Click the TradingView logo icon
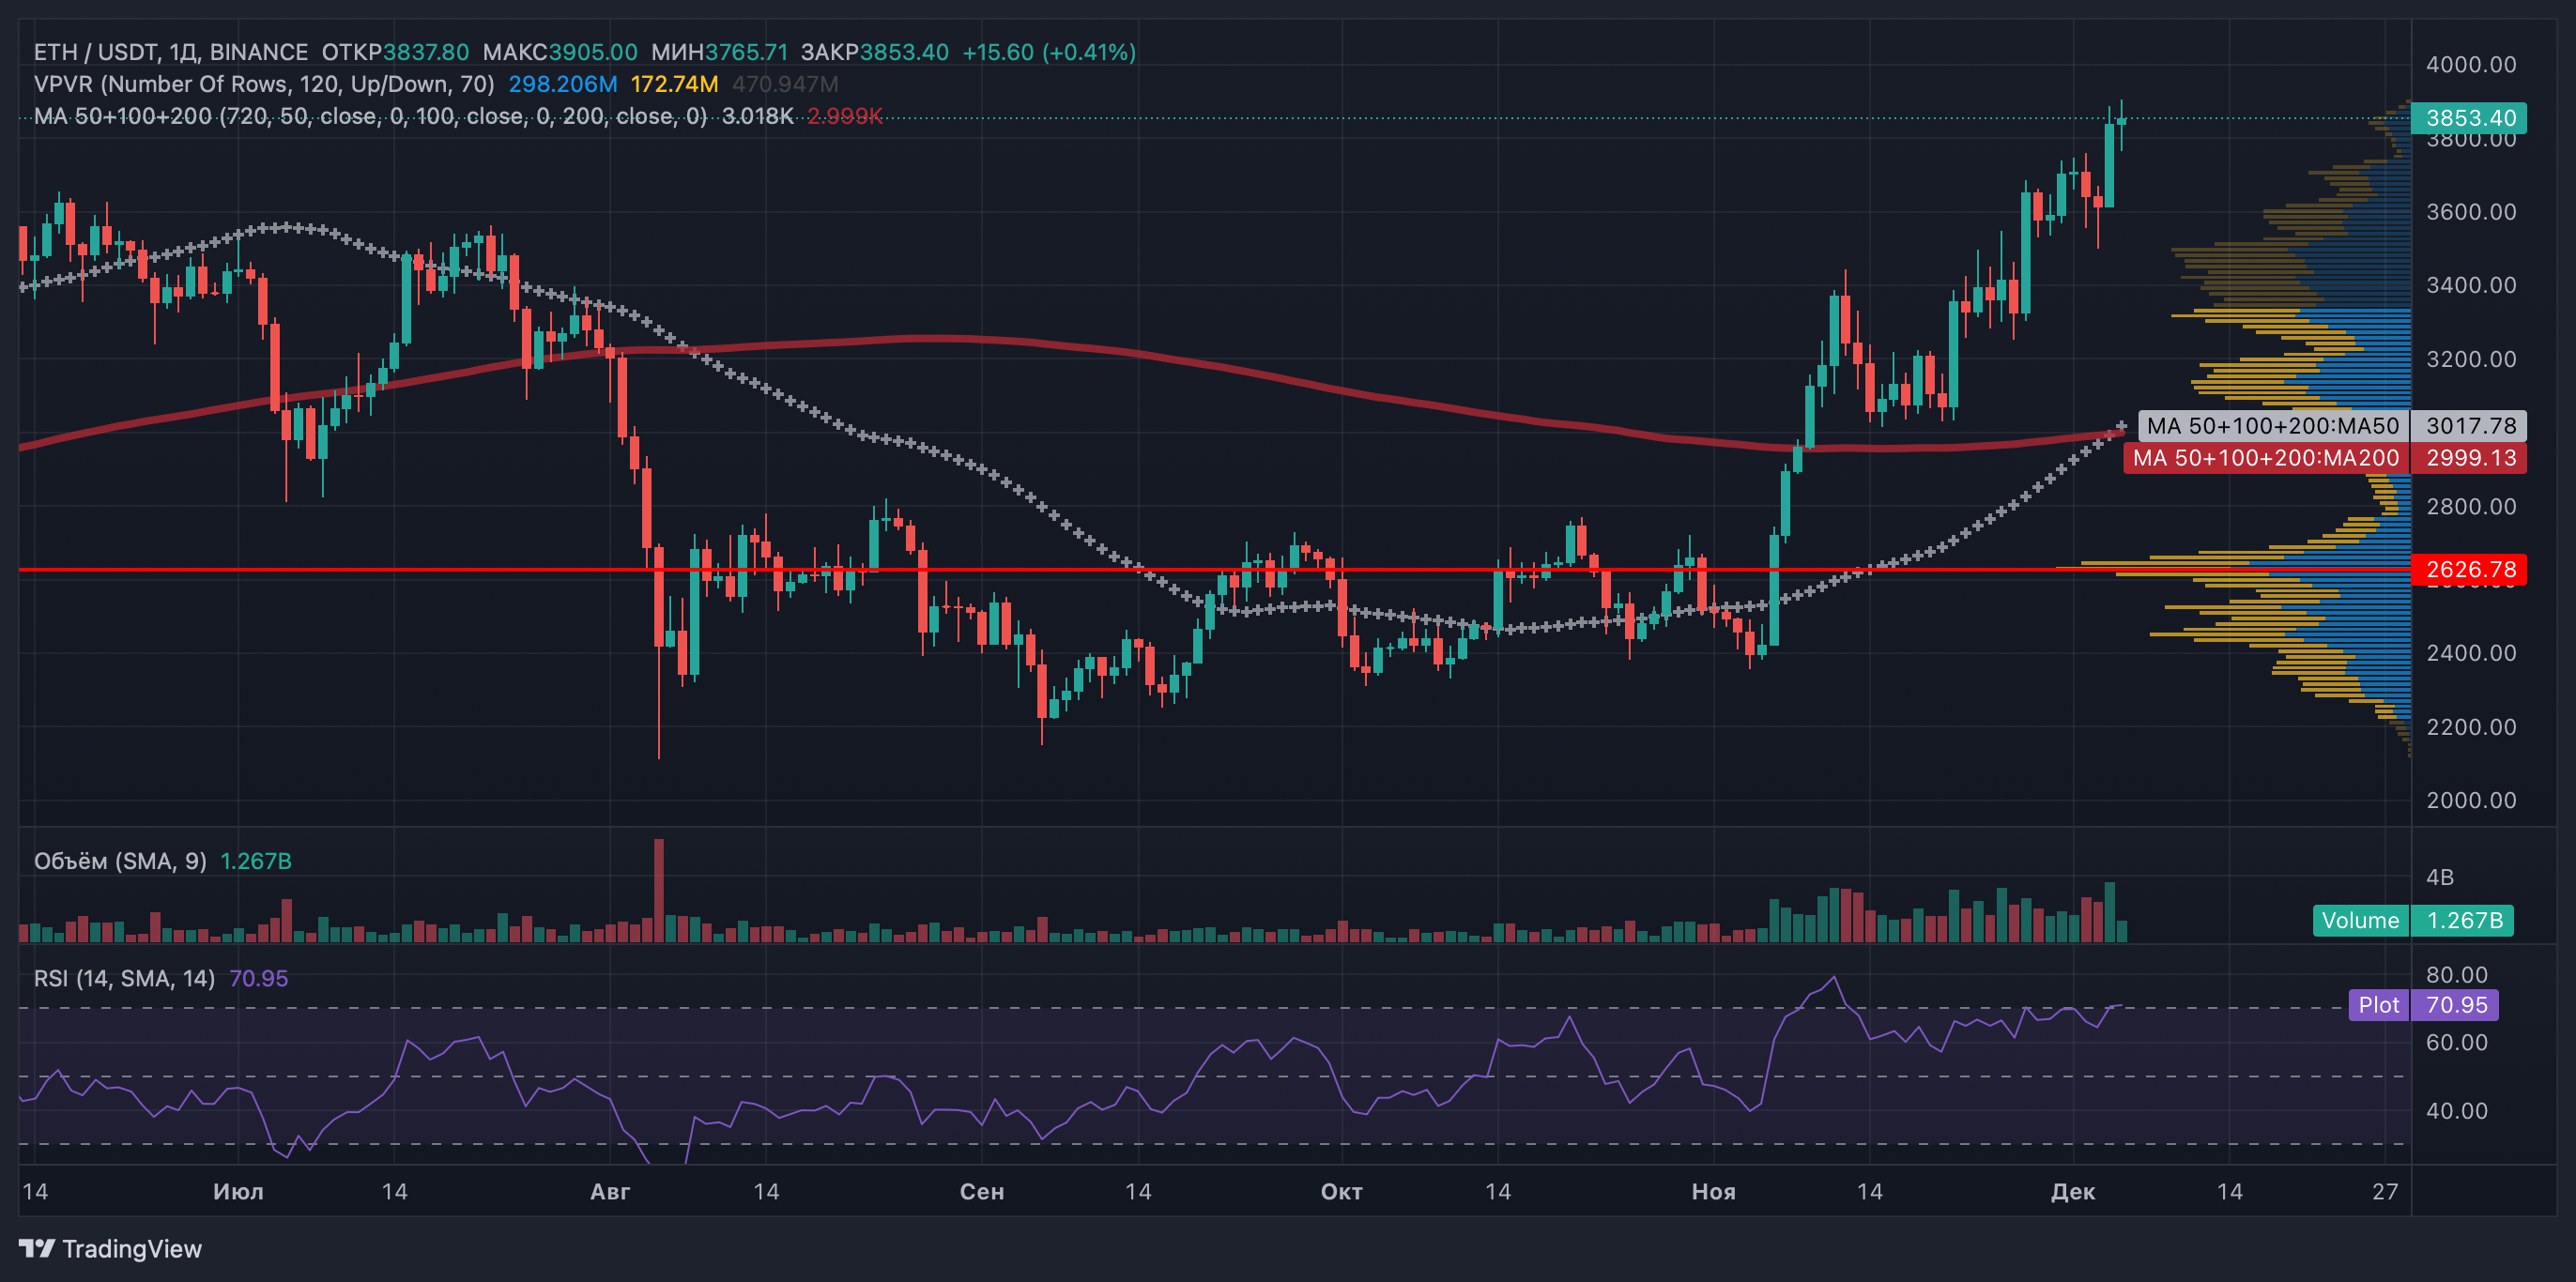Viewport: 2576px width, 1282px height. 37,1248
